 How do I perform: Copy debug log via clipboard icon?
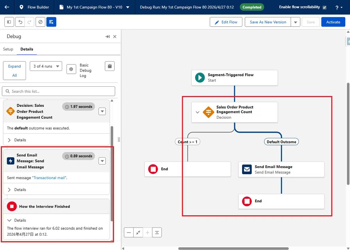[110, 66]
